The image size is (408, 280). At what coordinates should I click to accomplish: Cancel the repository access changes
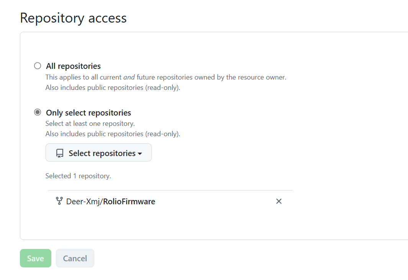[x=75, y=258]
